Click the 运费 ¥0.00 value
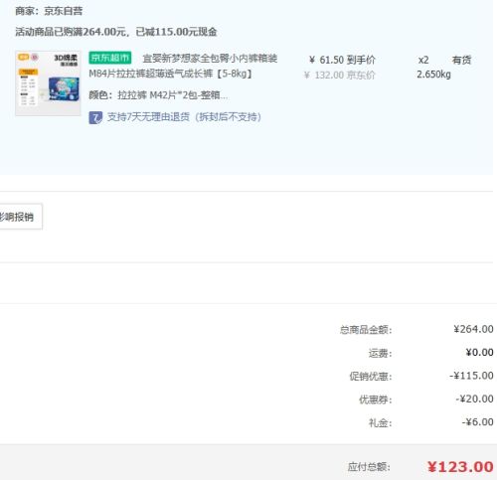Screen dimensions: 497x480 [x=479, y=352]
